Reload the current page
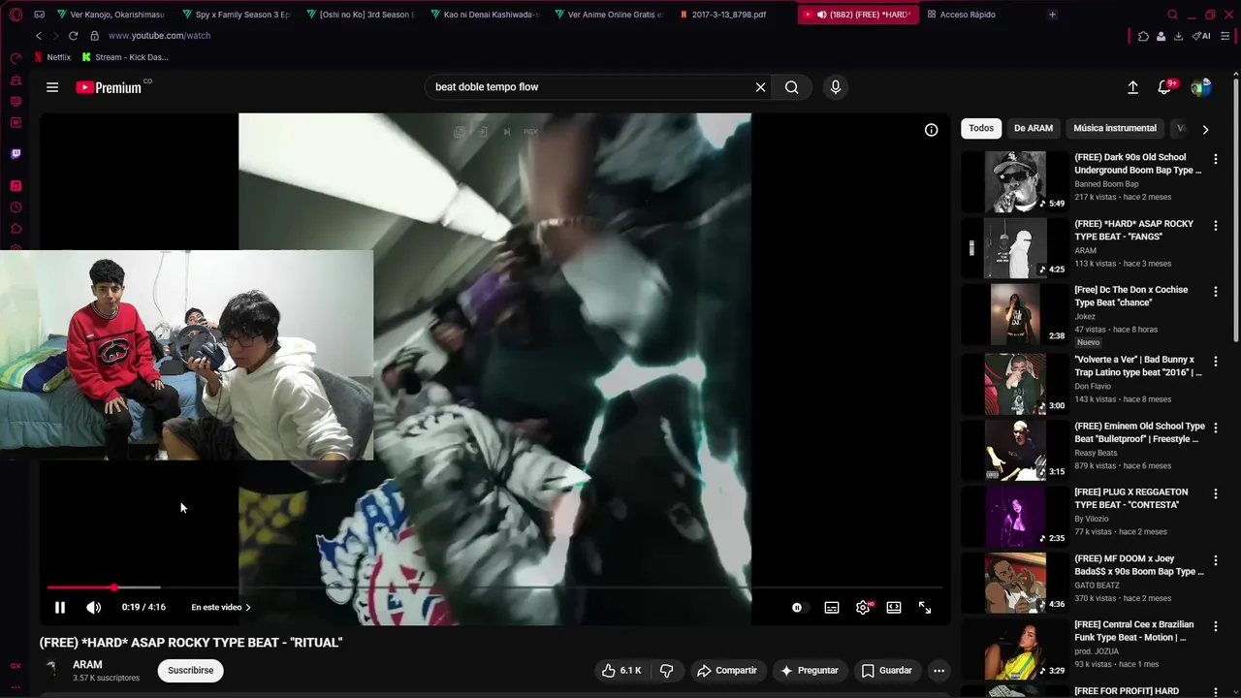Screen dimensions: 1241x698 click(x=73, y=36)
